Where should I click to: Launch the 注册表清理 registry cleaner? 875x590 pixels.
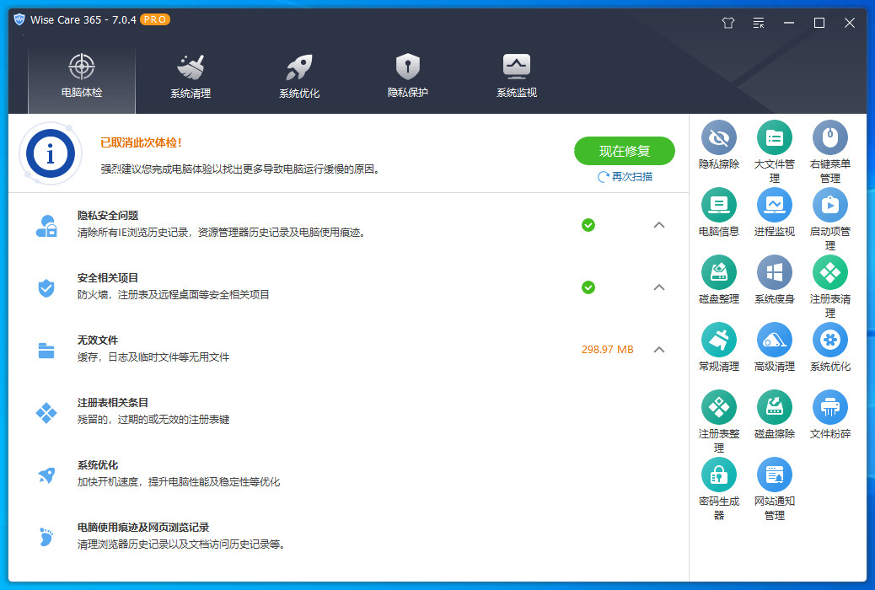pos(830,287)
